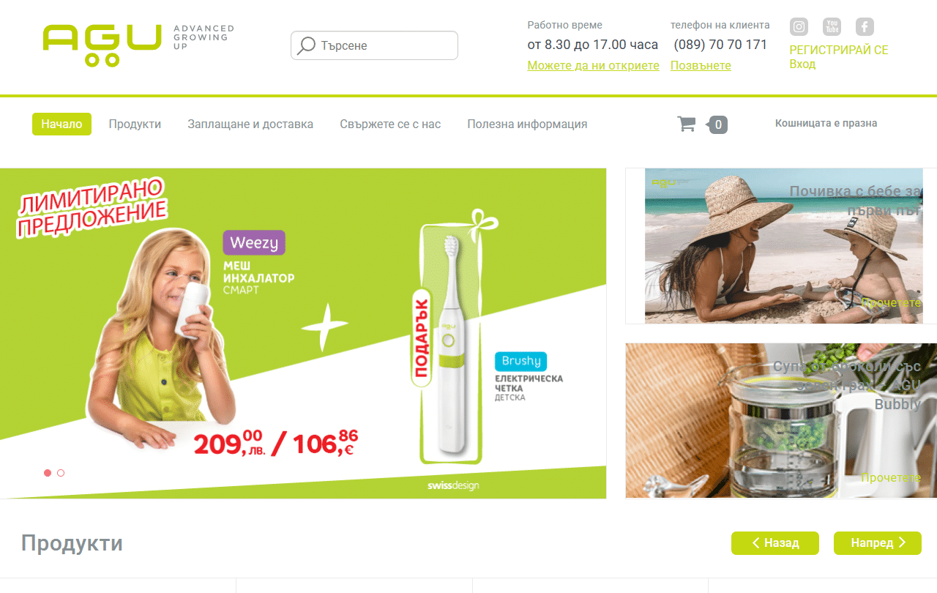Image resolution: width=937 pixels, height=593 pixels.
Task: Click the cart item count badge
Action: 717,124
